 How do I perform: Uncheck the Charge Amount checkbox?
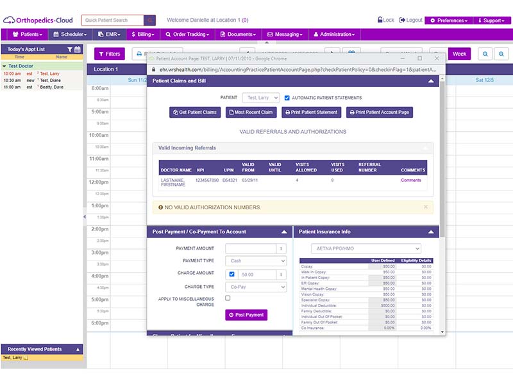[x=231, y=275]
